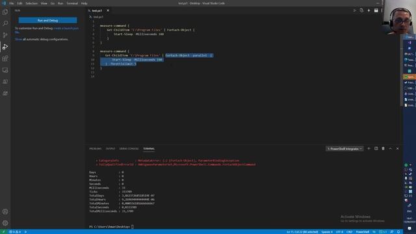The height and width of the screenshot is (234, 416).
Task: Run the script with the editor play icon
Action: [x=354, y=10]
